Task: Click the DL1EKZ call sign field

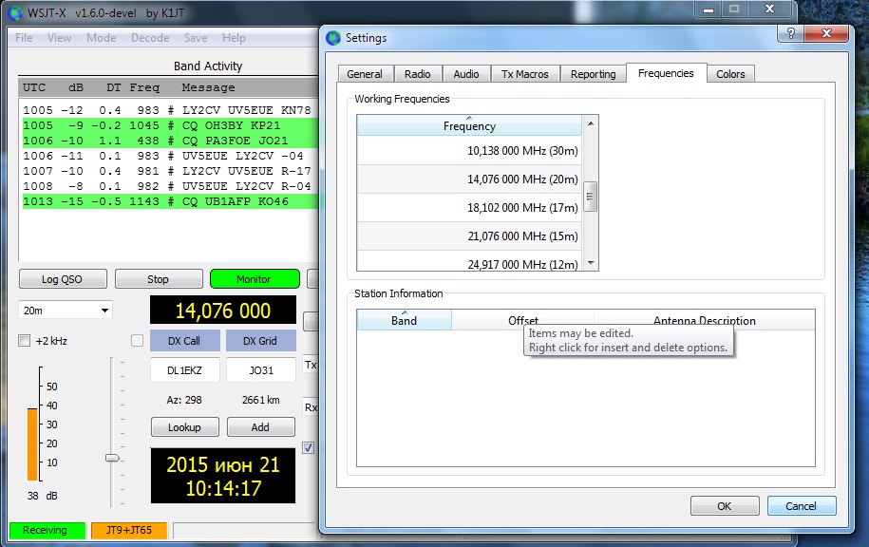Action: tap(184, 370)
